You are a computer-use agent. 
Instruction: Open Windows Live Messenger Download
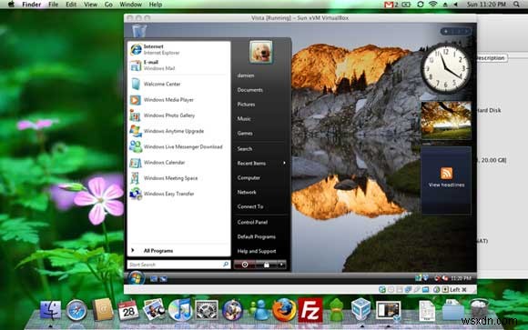tap(178, 146)
